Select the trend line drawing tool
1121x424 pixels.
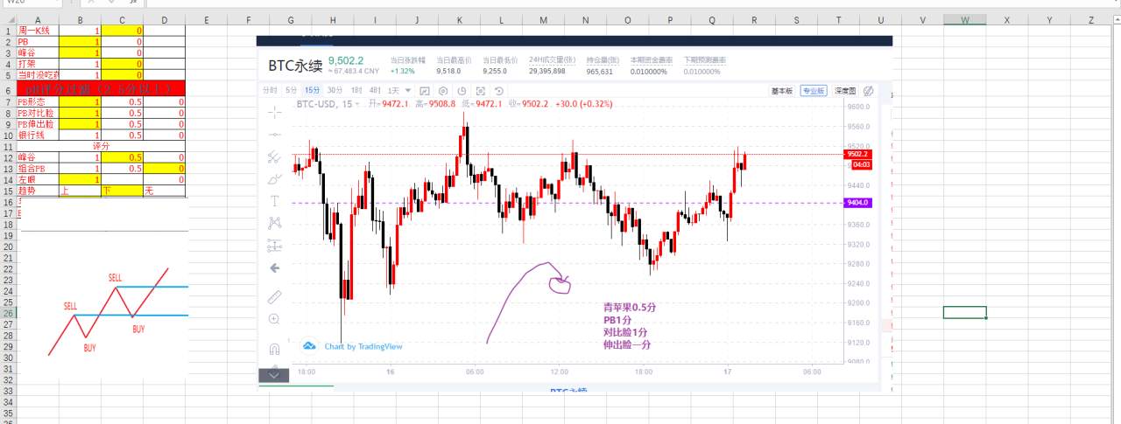click(x=274, y=135)
